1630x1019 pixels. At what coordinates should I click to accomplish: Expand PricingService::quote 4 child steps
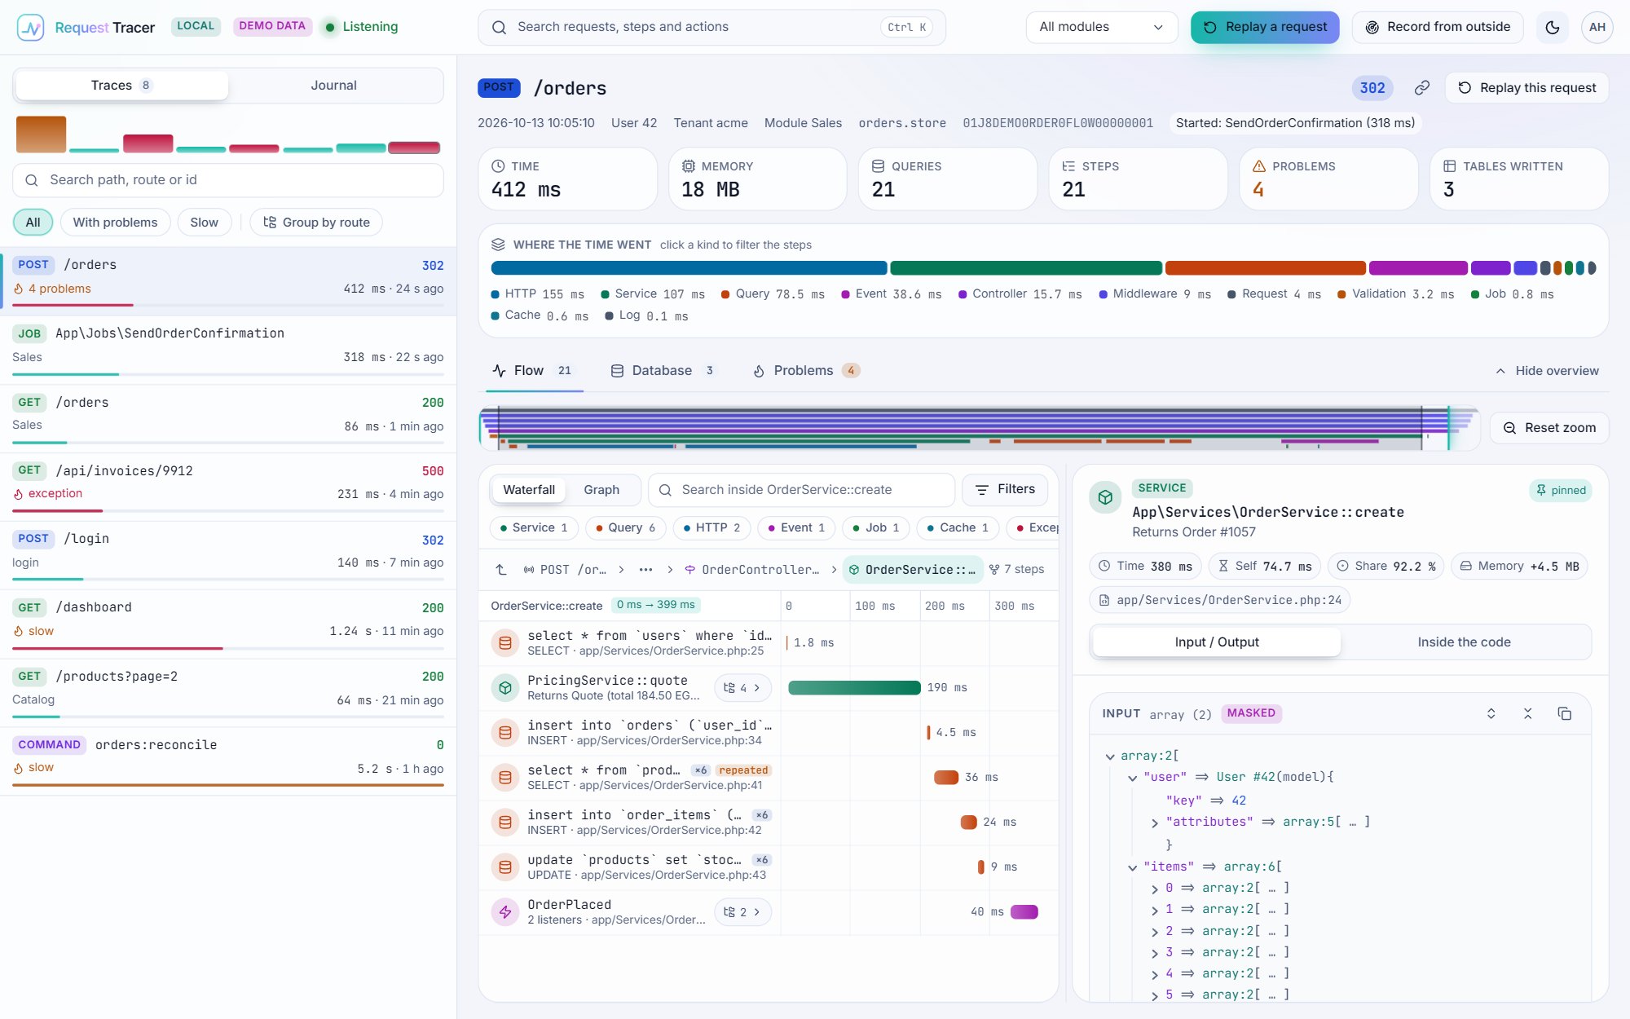[742, 688]
